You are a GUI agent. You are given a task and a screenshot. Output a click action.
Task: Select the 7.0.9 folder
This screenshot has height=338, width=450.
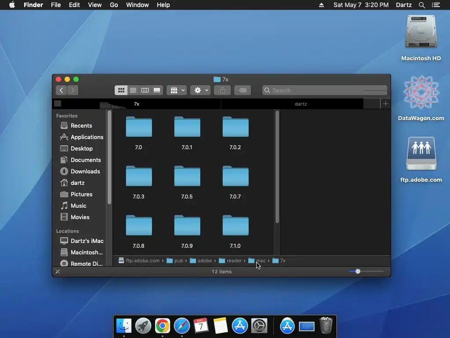point(187,225)
